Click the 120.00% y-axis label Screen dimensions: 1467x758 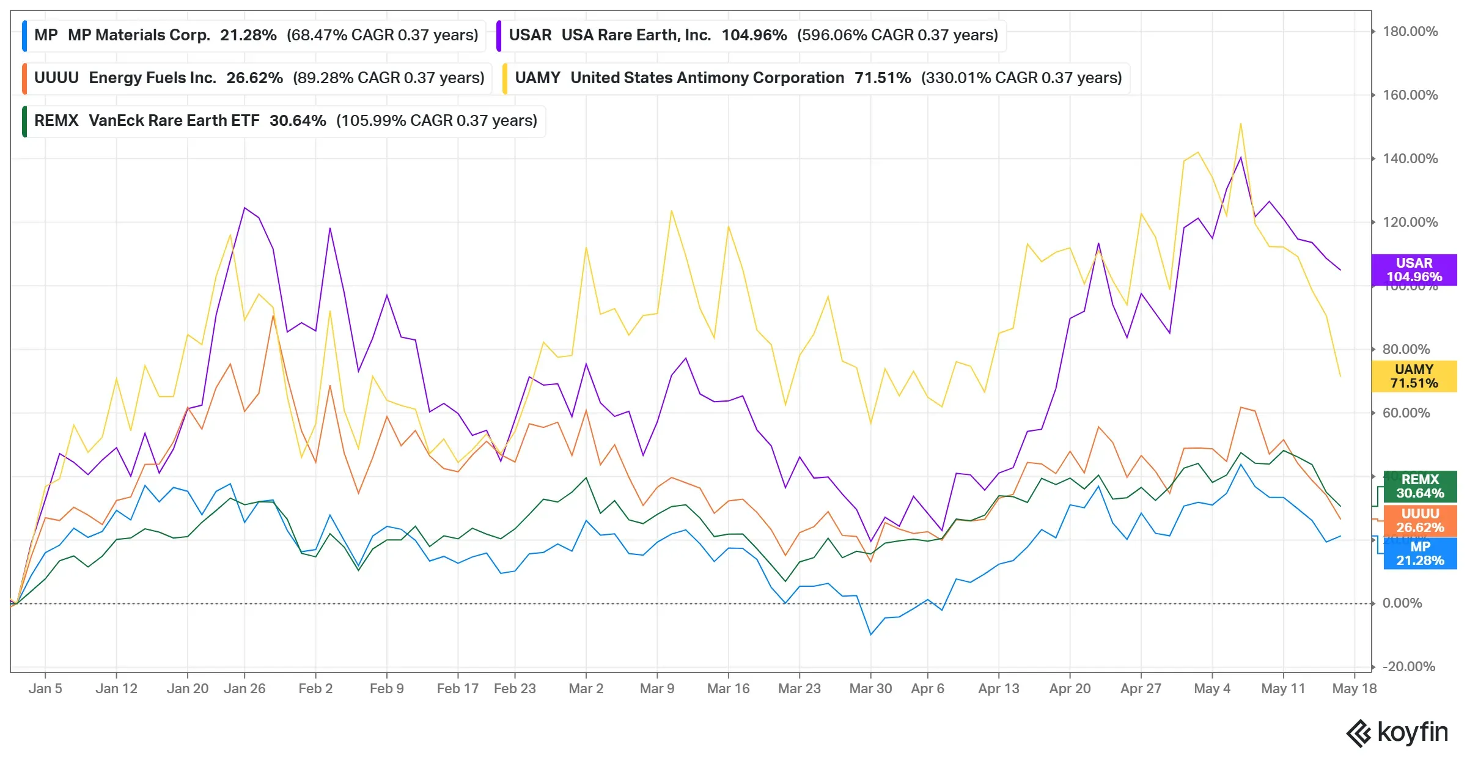[x=1410, y=223]
